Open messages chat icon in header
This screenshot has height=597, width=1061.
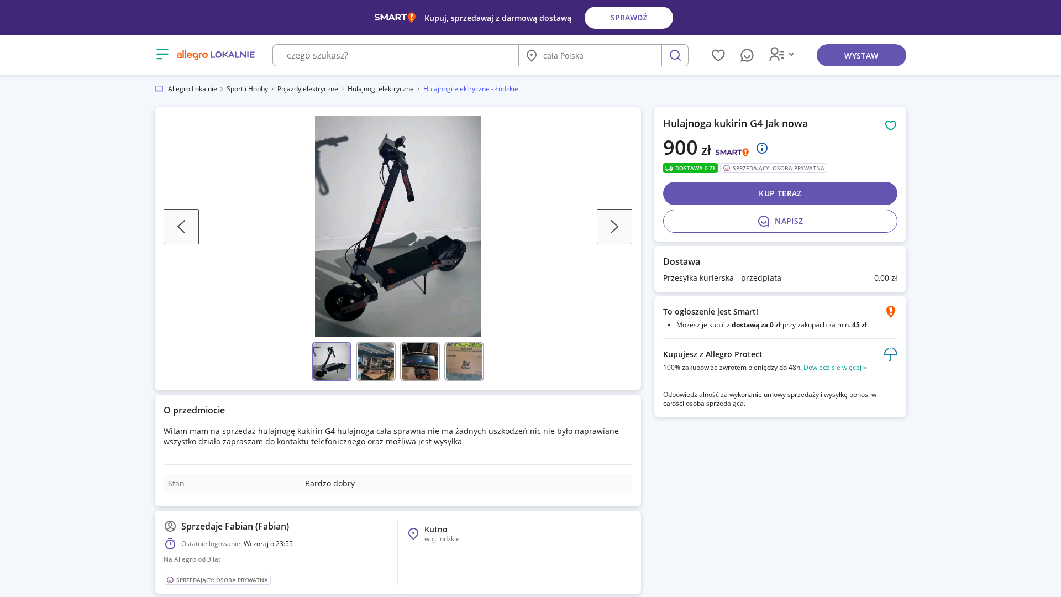(747, 55)
